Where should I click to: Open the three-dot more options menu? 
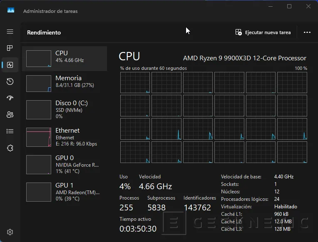(x=307, y=32)
